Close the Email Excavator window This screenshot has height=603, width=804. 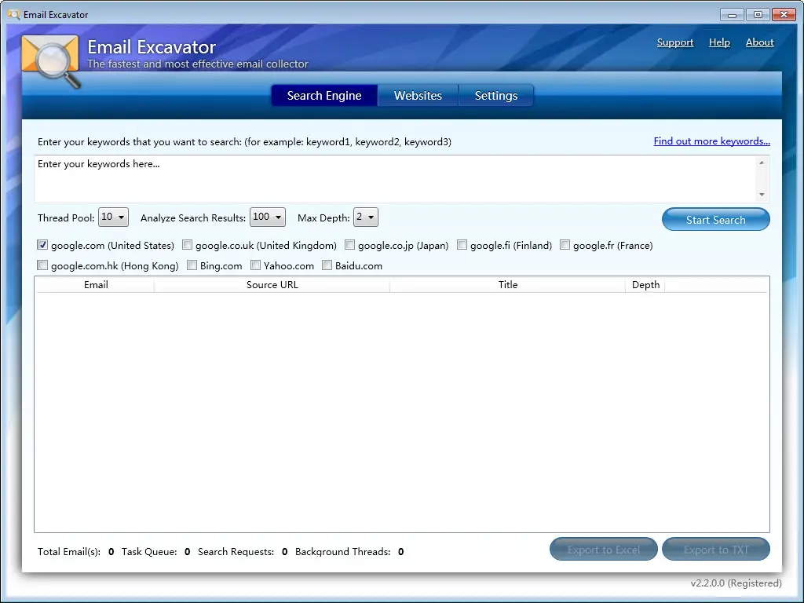784,15
